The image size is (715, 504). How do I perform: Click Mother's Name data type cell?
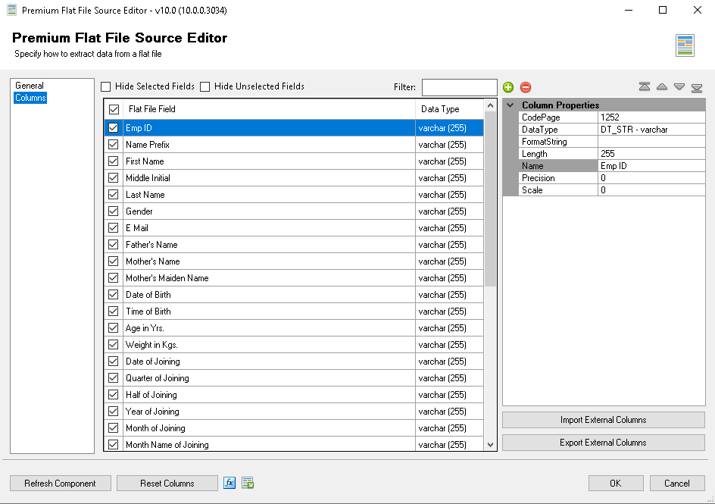point(450,261)
